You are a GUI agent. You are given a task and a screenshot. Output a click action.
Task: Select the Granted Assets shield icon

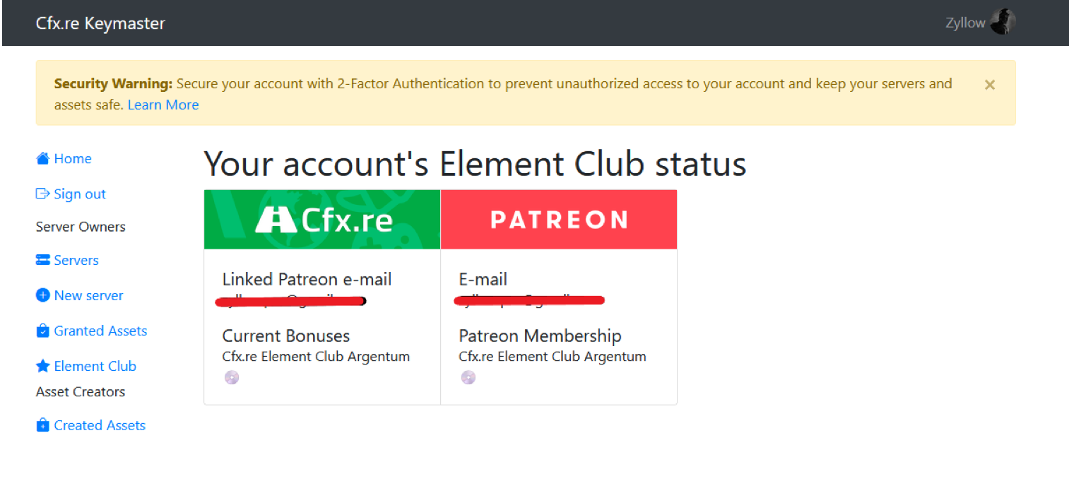43,331
